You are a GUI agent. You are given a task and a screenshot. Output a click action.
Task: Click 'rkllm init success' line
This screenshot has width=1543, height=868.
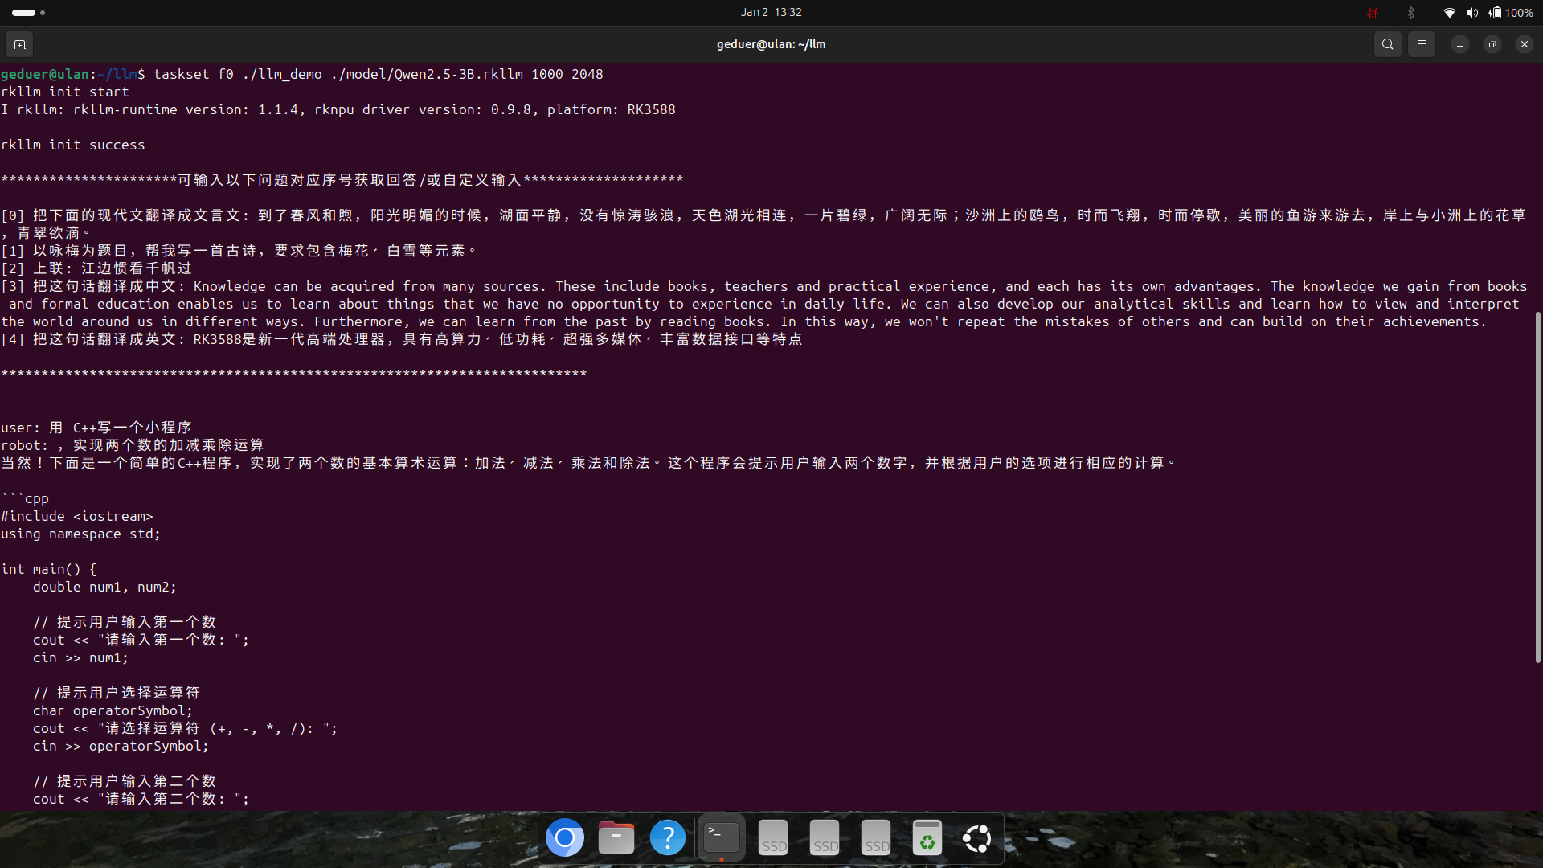click(73, 145)
